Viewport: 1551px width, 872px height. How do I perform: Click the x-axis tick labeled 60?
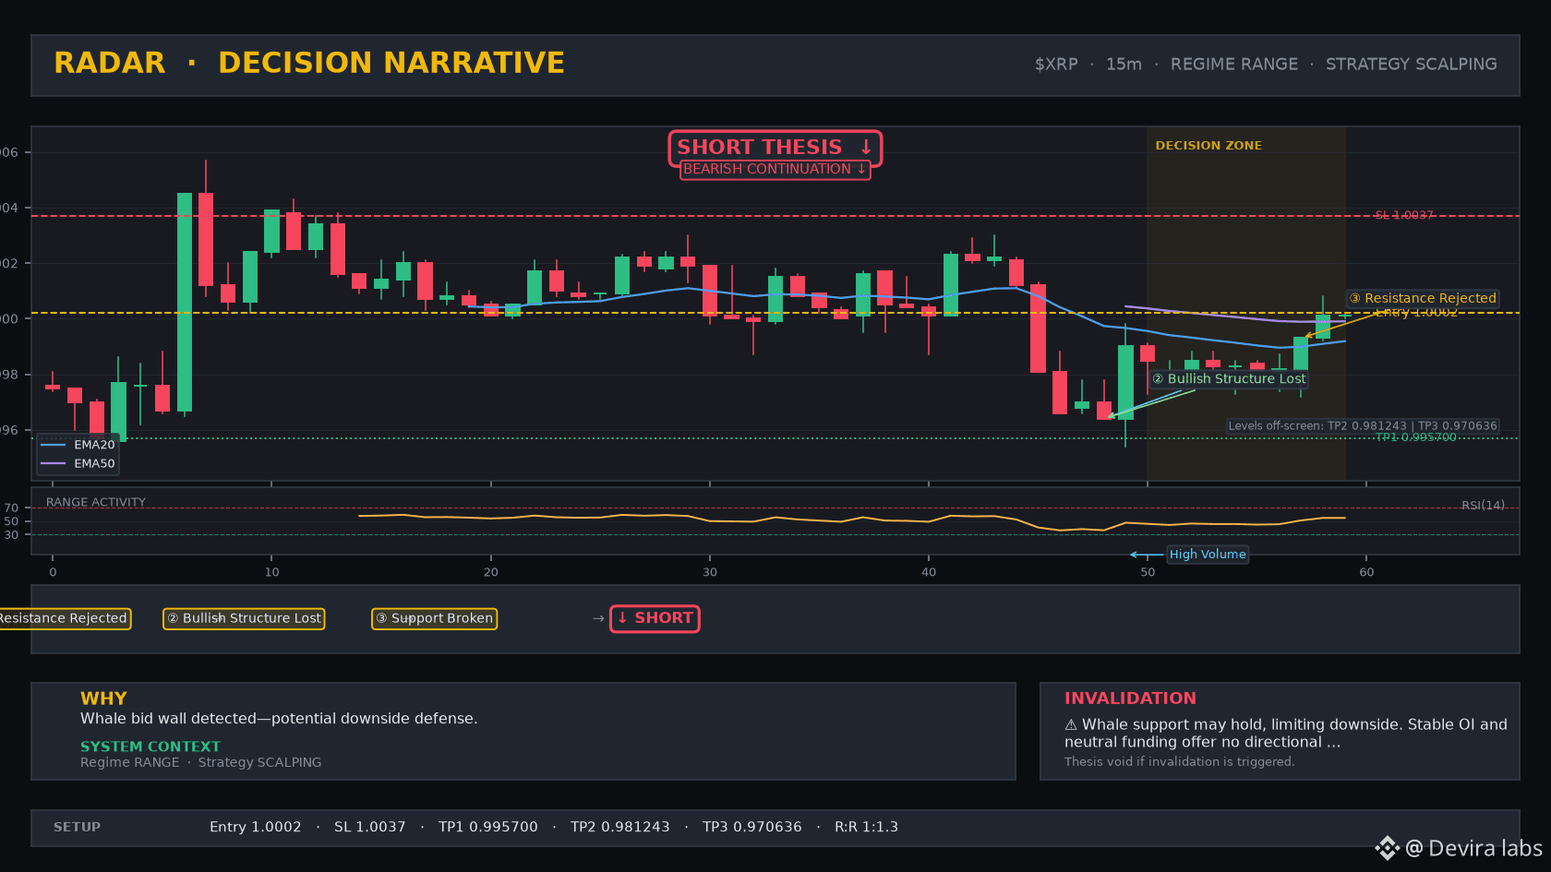1366,572
